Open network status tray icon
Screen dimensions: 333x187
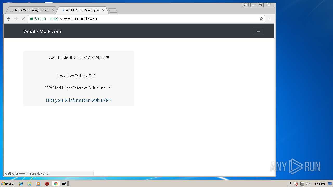tap(302, 184)
